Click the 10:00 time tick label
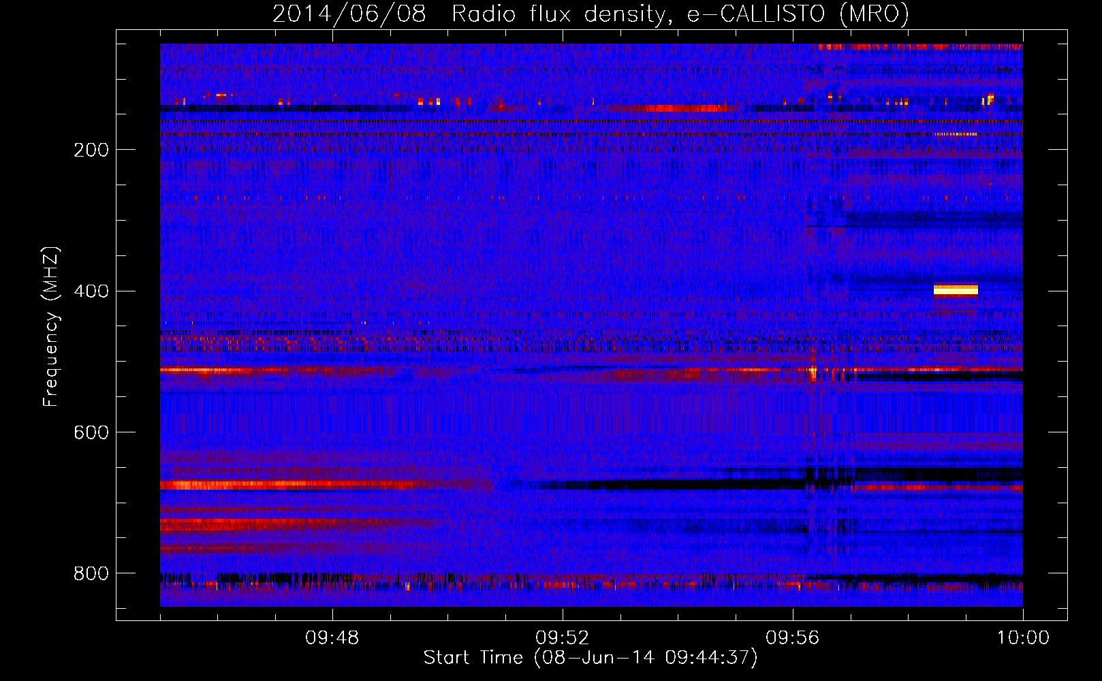 point(1023,638)
